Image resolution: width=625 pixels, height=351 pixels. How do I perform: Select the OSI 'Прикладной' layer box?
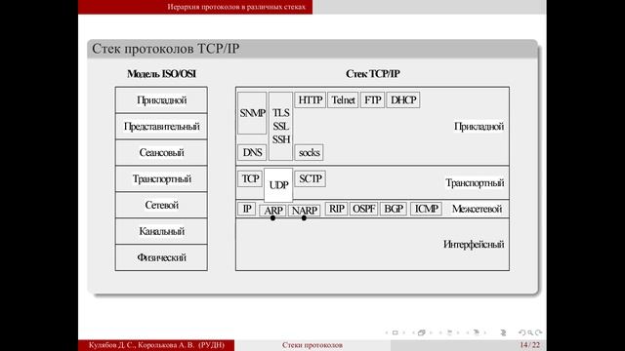(161, 99)
